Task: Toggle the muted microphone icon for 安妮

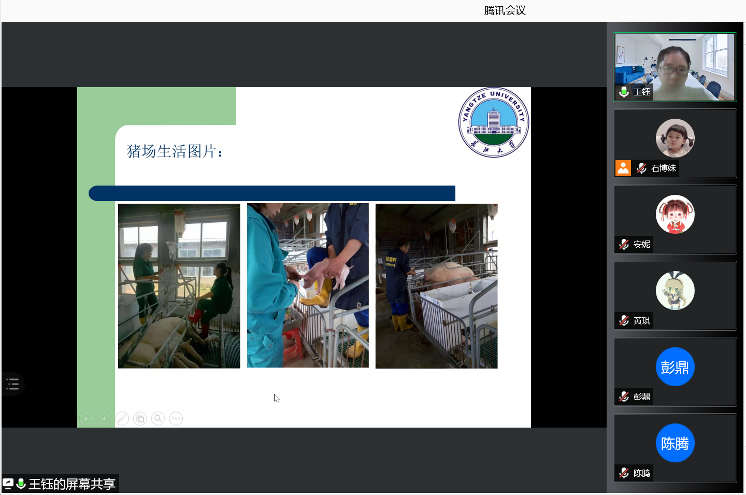Action: click(624, 244)
